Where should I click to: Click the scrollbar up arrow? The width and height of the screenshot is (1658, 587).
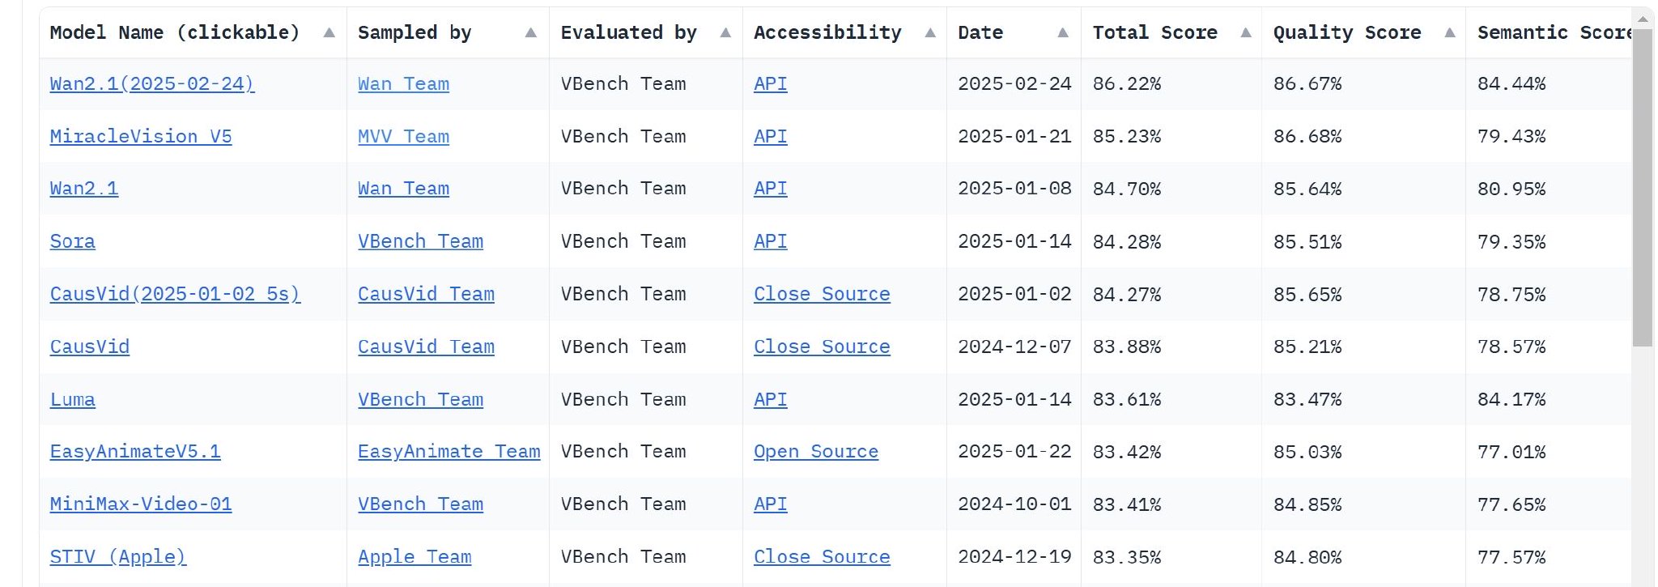1643,19
